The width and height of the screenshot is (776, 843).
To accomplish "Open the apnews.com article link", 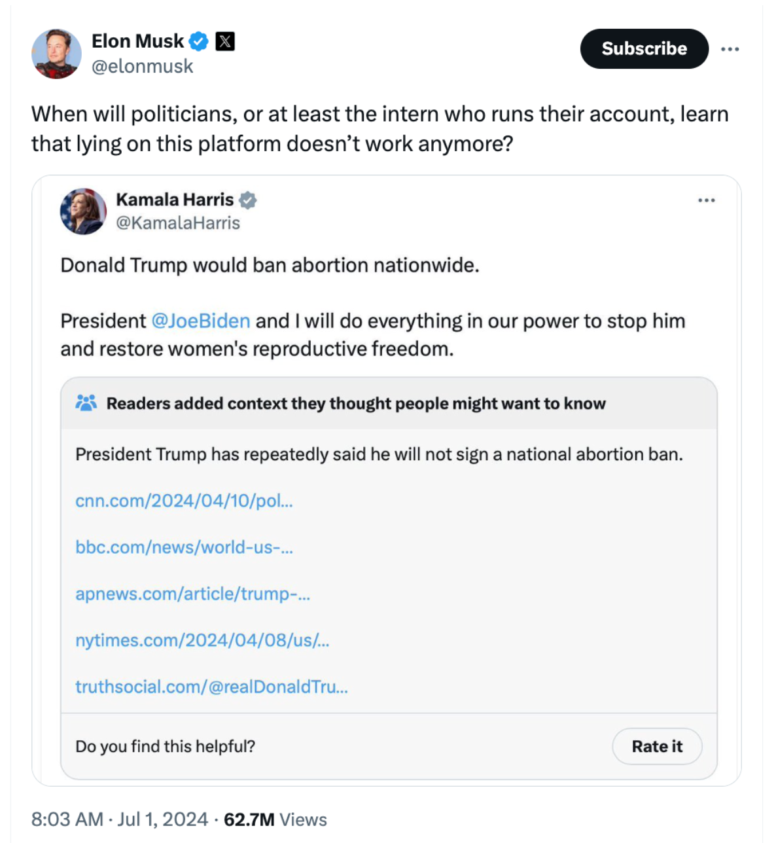I will 192,594.
